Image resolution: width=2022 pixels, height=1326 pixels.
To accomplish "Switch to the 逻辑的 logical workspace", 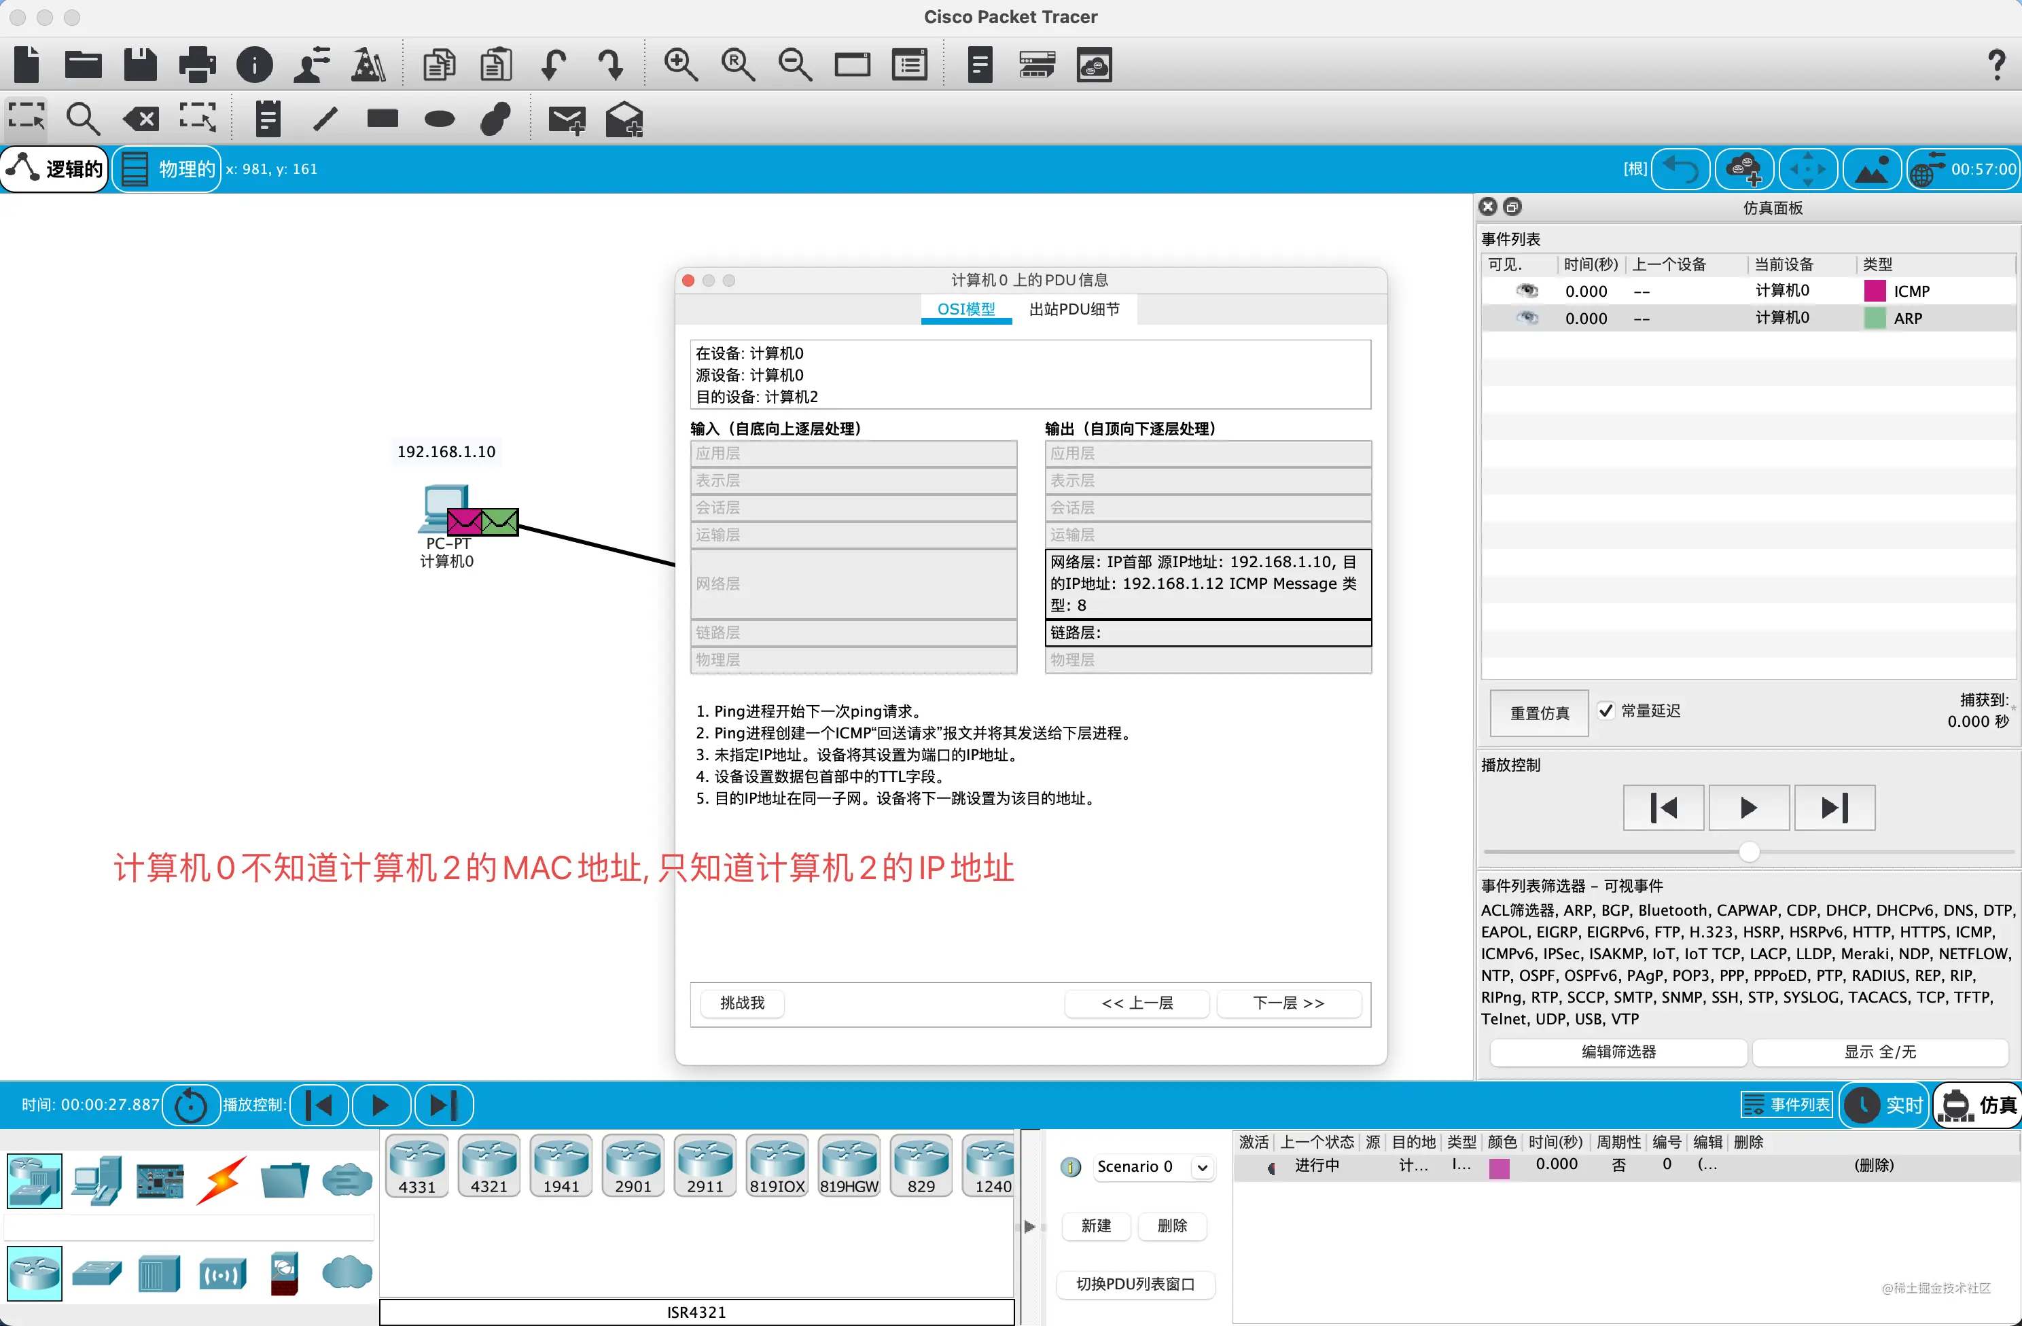I will pos(55,168).
